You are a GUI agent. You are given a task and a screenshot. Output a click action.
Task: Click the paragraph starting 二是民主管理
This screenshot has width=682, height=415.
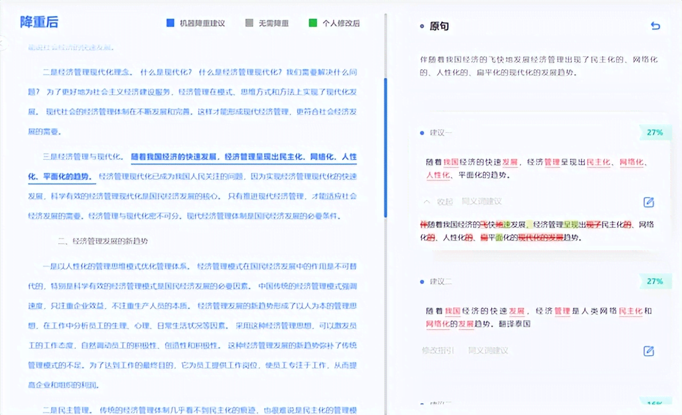point(192,410)
